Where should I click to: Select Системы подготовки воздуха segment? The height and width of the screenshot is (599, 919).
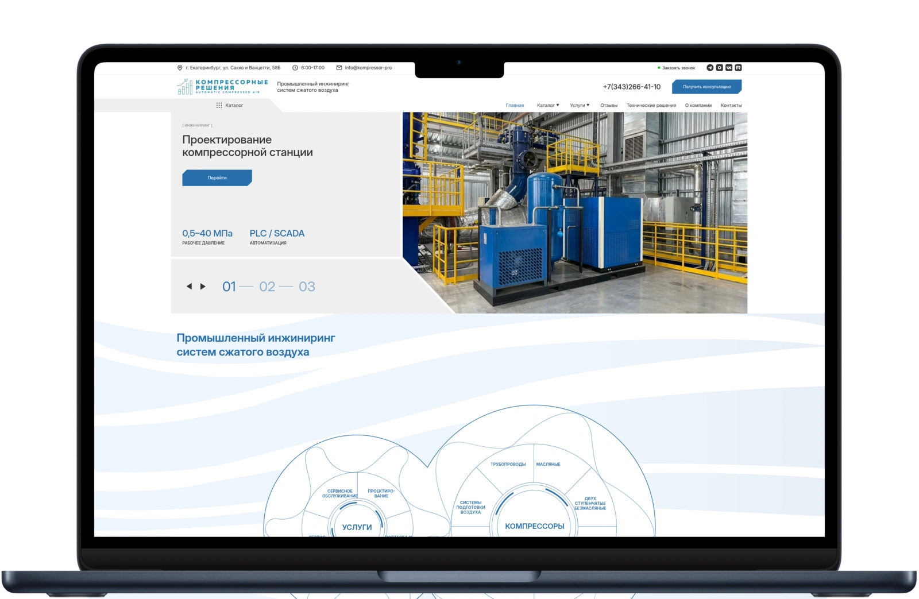[x=470, y=507]
